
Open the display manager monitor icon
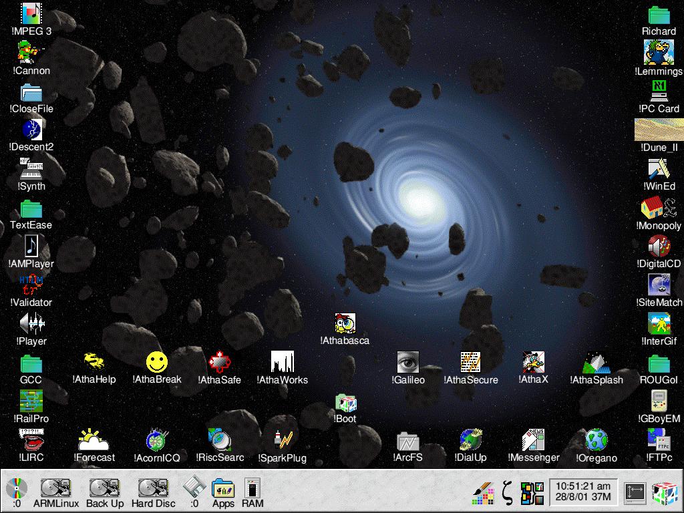(x=635, y=494)
